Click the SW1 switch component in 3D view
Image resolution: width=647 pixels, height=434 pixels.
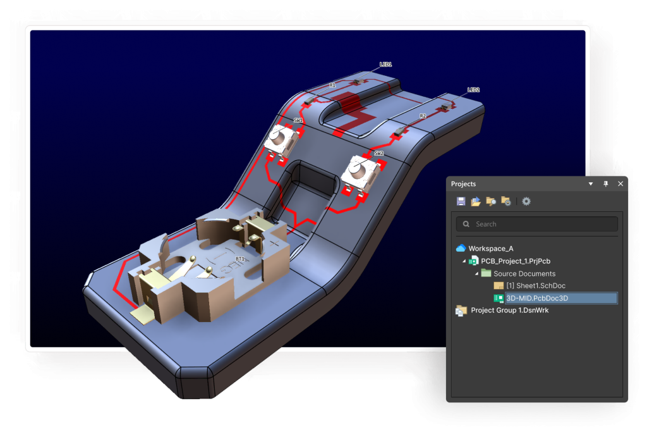[x=280, y=139]
